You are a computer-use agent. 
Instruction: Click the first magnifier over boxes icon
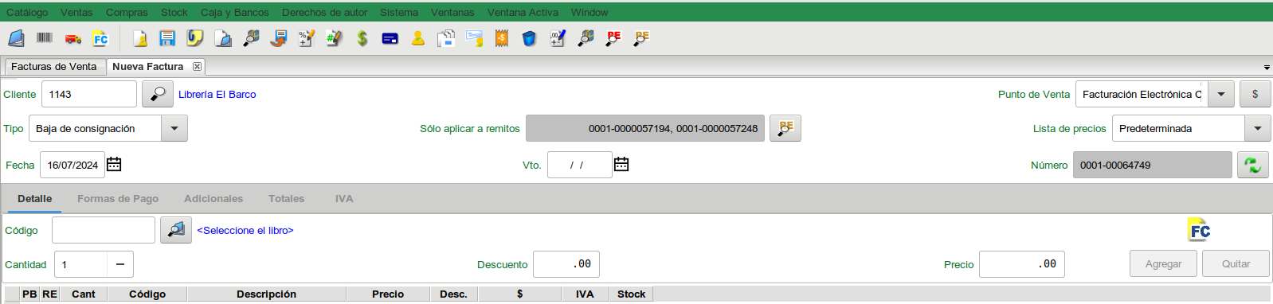[x=251, y=38]
